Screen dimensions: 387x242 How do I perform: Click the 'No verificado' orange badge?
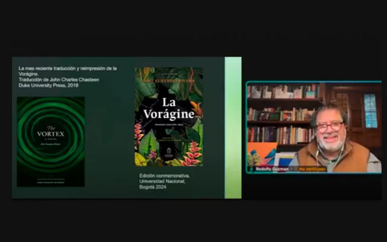(x=312, y=169)
